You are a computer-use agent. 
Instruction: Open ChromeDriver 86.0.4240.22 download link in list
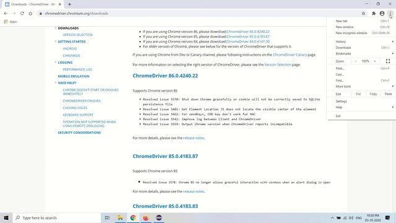248,32
